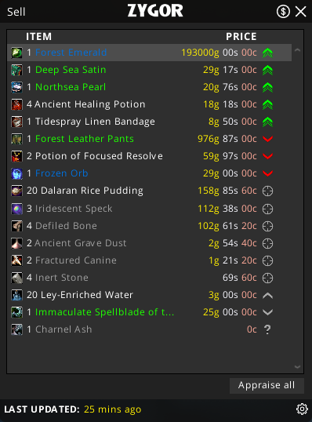Click down chevron beside Immaculate Spellblade
The image size is (312, 422).
click(x=267, y=312)
